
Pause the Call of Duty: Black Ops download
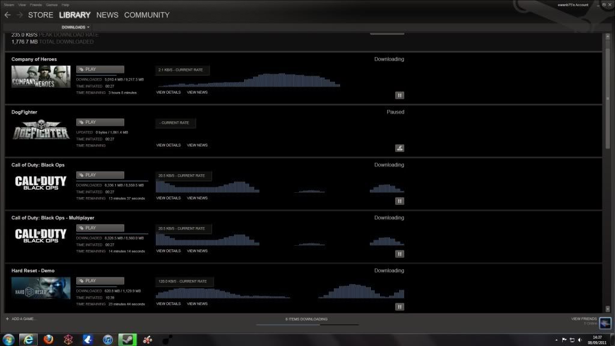(x=399, y=201)
